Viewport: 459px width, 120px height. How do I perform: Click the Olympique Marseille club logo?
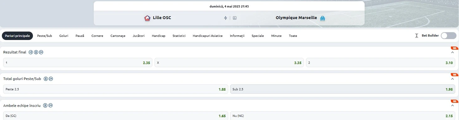[323, 18]
